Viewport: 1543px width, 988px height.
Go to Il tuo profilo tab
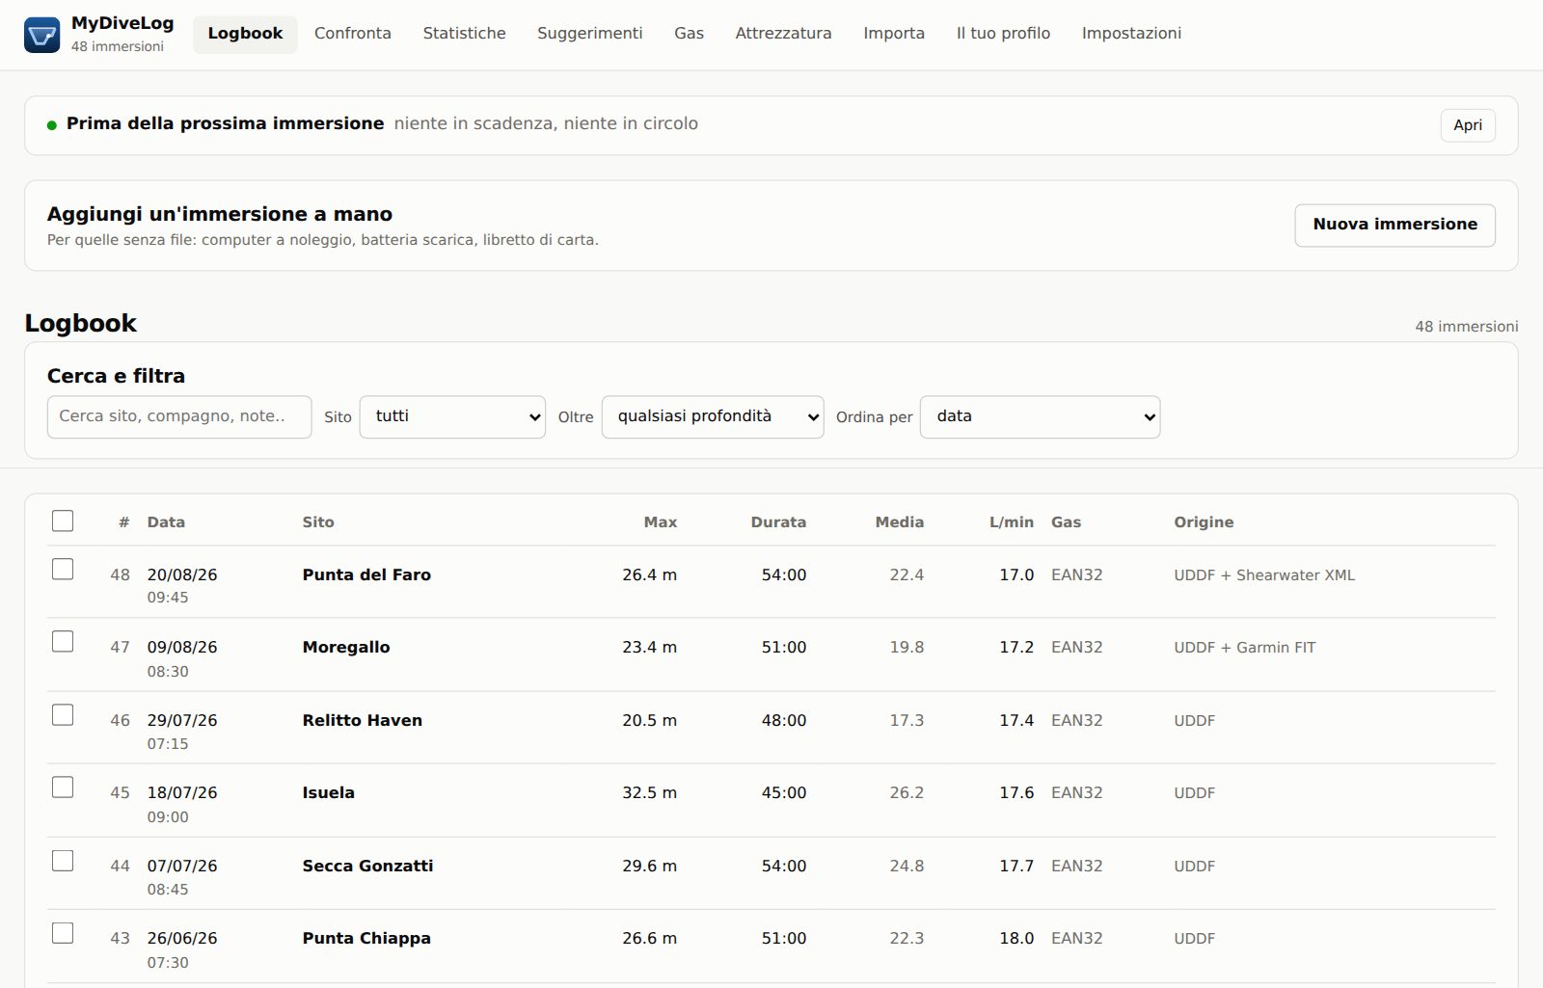point(1003,34)
